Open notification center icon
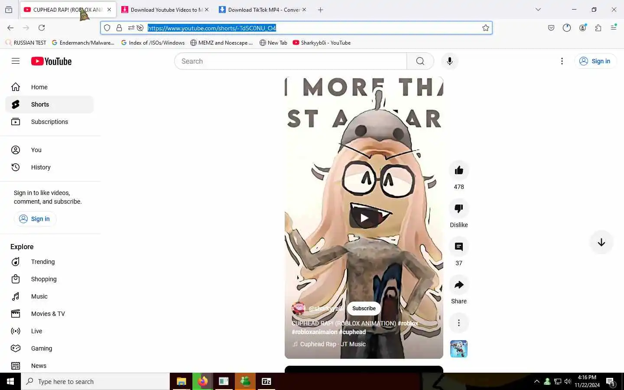This screenshot has height=390, width=624. click(611, 382)
